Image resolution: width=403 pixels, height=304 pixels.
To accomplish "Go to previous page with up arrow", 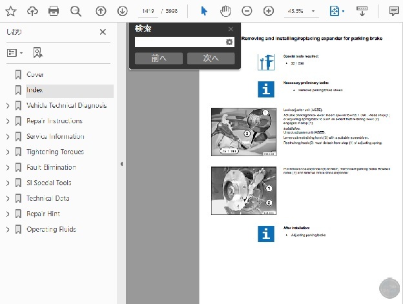I will [100, 11].
